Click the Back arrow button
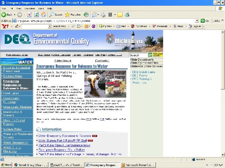 pos(7,15)
